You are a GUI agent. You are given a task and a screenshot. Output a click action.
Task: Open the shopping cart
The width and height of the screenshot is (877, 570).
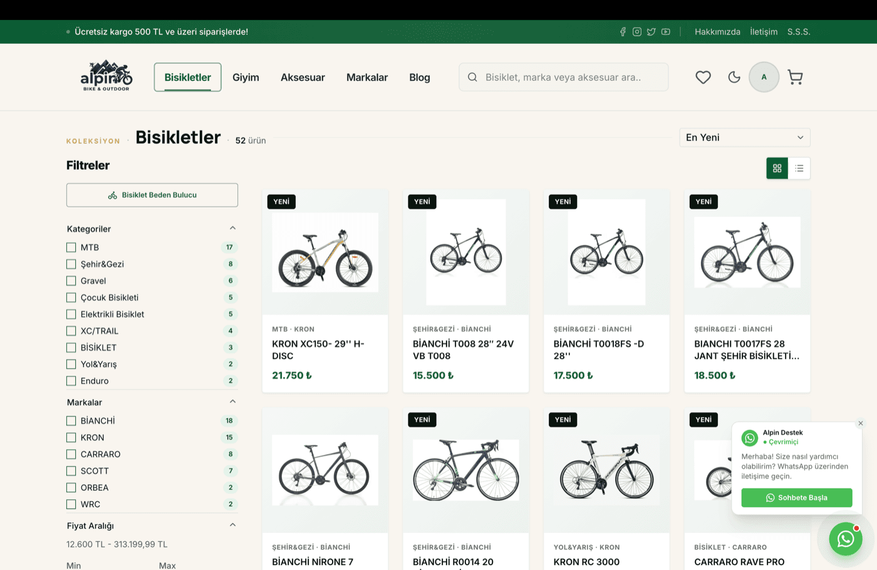pos(795,77)
